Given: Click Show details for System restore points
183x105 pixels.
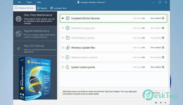Looking at the screenshot, I should [x=156, y=67].
